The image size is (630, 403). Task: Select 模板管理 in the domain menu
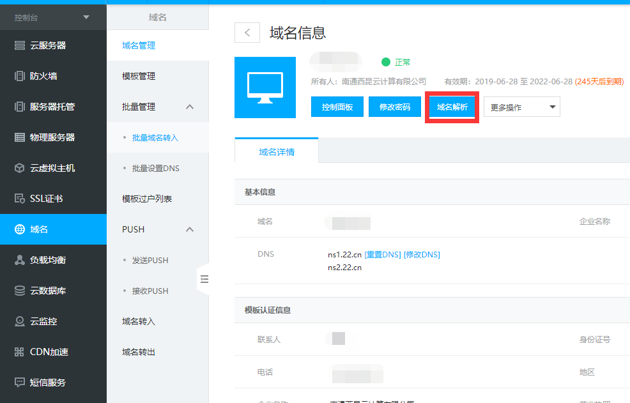coord(139,76)
